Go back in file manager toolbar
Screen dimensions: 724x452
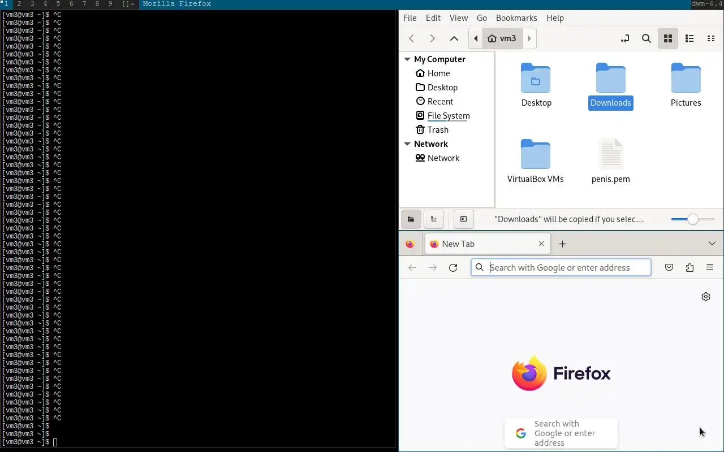(x=412, y=38)
